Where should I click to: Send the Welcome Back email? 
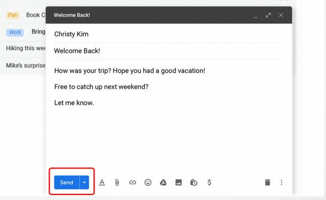click(x=67, y=182)
